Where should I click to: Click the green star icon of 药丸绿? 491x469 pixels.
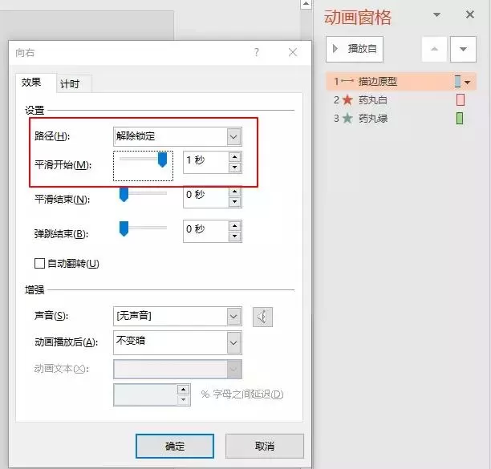(x=347, y=119)
